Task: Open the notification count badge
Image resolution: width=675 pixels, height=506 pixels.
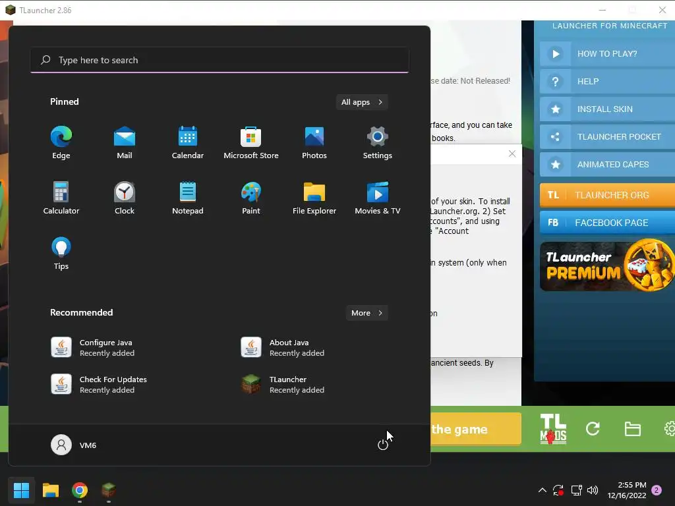Action: tap(657, 490)
